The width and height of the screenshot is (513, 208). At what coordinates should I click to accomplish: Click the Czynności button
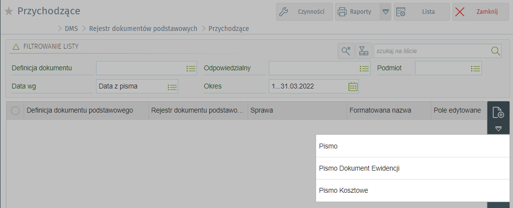pos(304,12)
